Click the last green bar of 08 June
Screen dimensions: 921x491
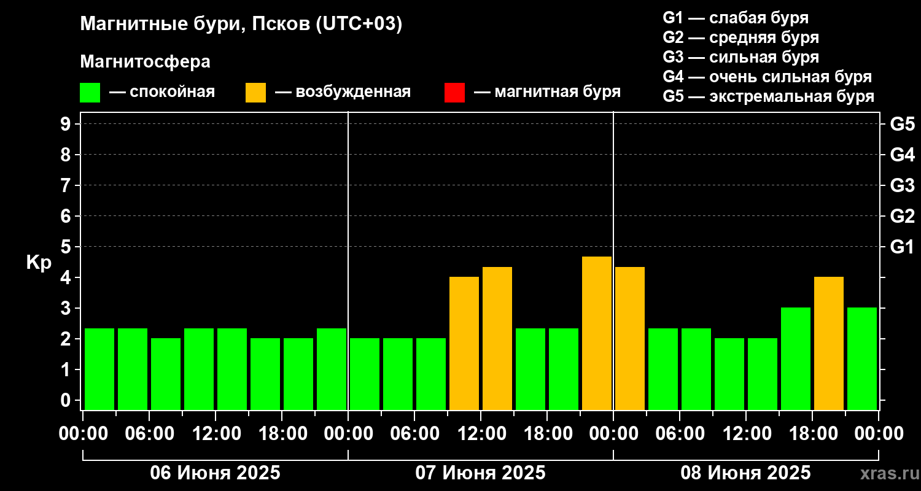tap(862, 358)
